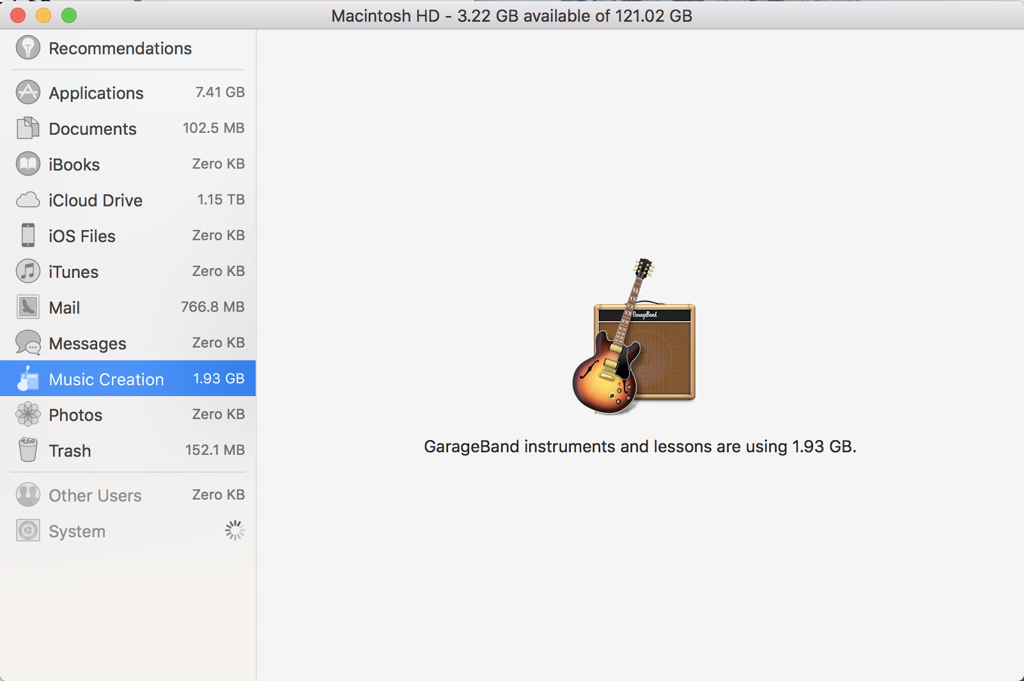Viewport: 1024px width, 681px height.
Task: Click the 'GarageBand instruments and lessons' description text
Action: 640,447
